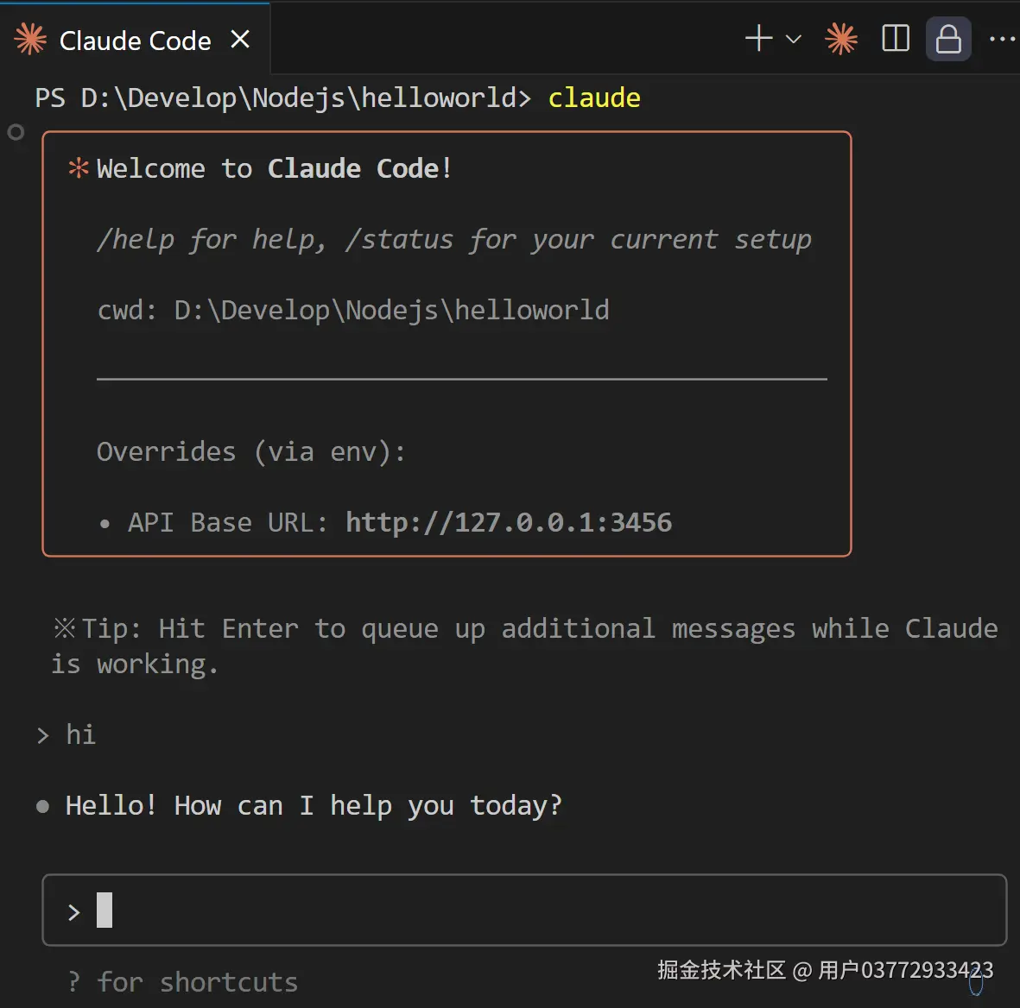Click the command decoration circle in the gutter

coord(16,132)
